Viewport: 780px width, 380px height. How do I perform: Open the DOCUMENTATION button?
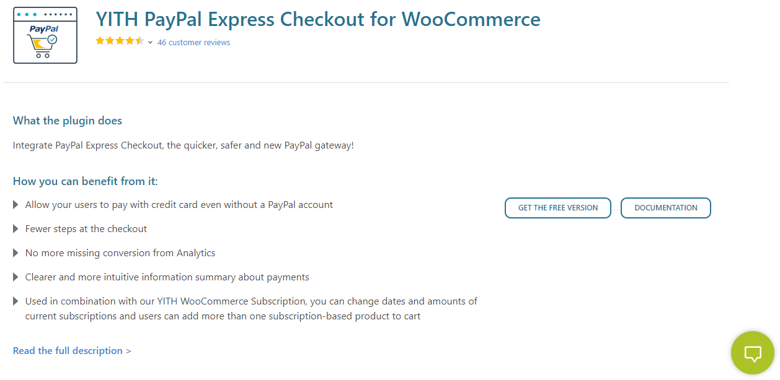[665, 208]
